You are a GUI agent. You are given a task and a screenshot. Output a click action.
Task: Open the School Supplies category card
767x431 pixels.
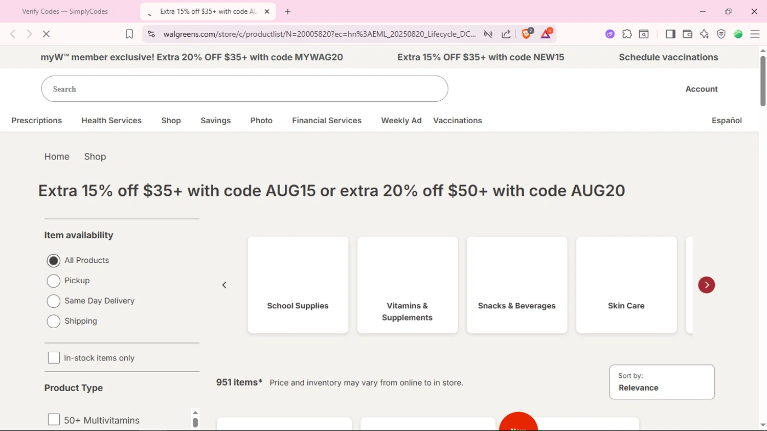pyautogui.click(x=298, y=285)
